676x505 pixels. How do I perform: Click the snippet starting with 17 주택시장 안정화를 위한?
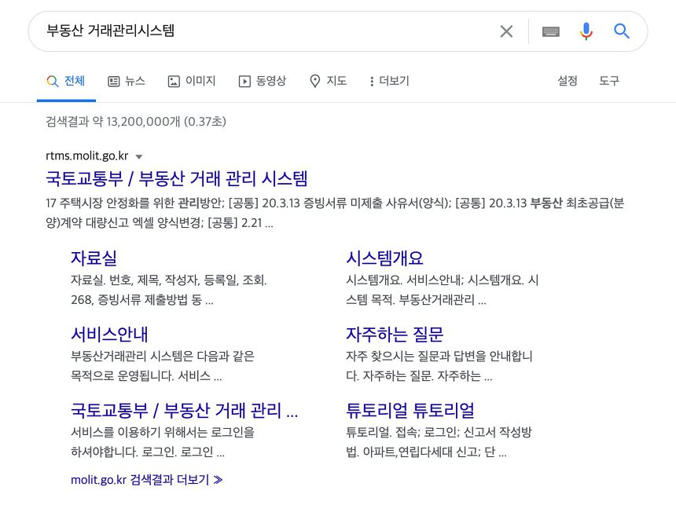[335, 213]
